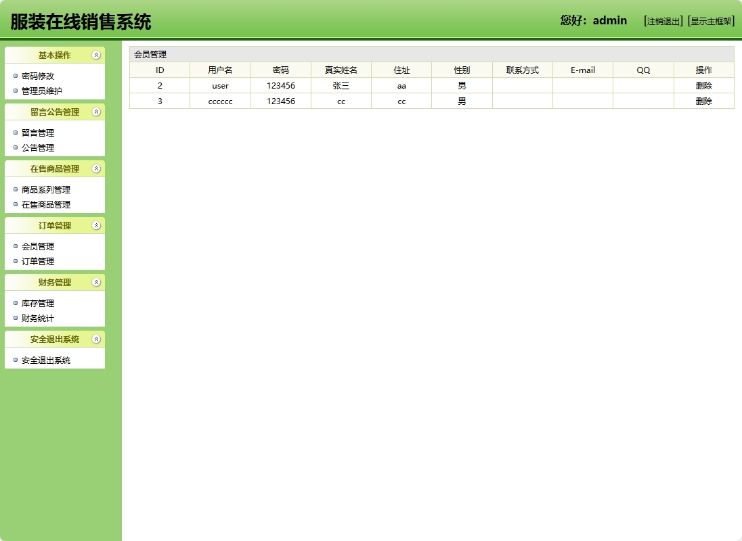Open 留言管理 in the sidebar

pyautogui.click(x=38, y=133)
